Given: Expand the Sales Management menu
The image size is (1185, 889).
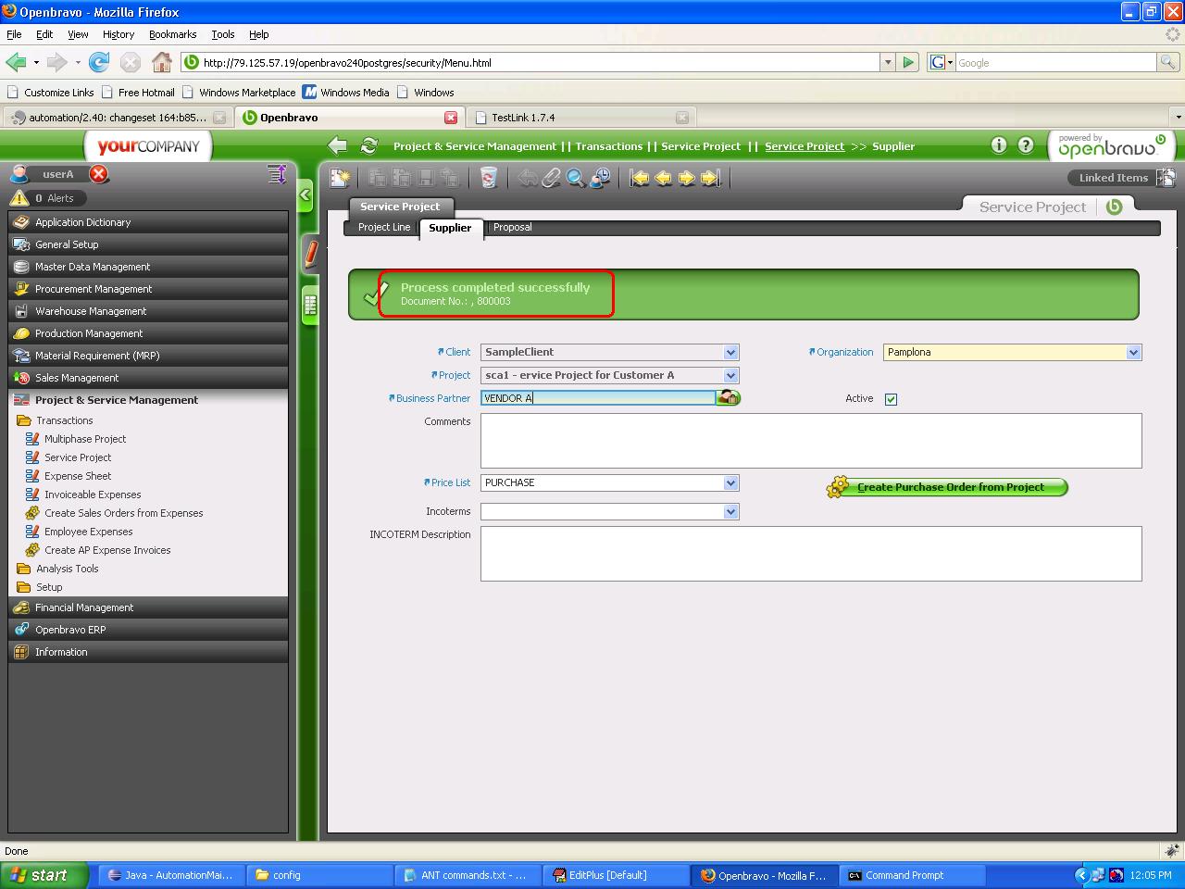Looking at the screenshot, I should [x=148, y=378].
